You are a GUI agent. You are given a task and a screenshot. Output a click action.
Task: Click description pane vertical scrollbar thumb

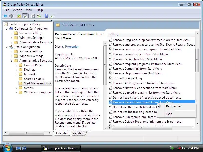click(105, 65)
